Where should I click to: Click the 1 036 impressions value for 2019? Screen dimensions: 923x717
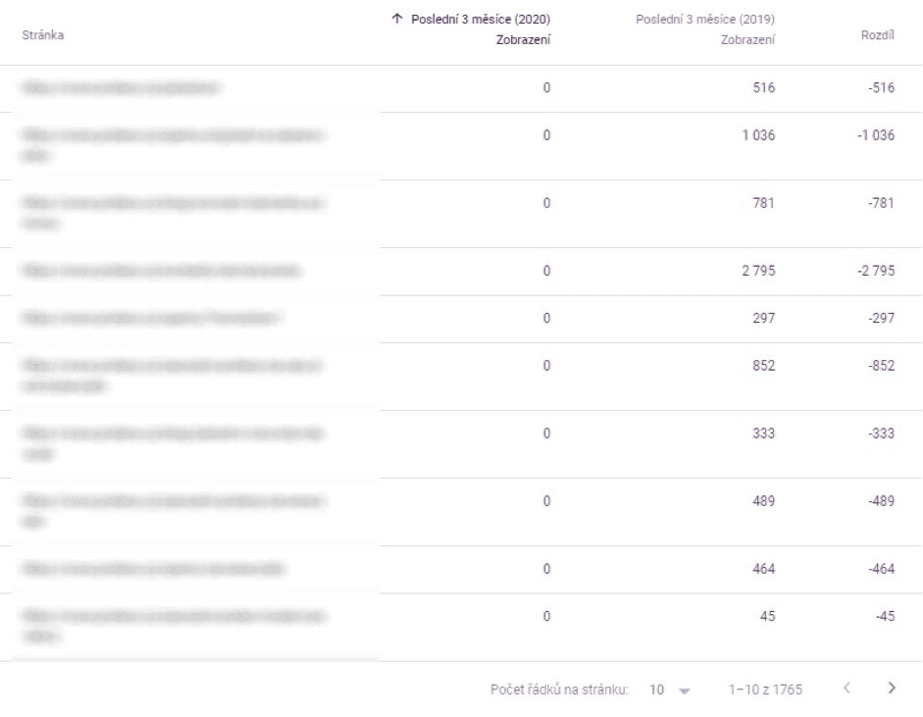758,136
